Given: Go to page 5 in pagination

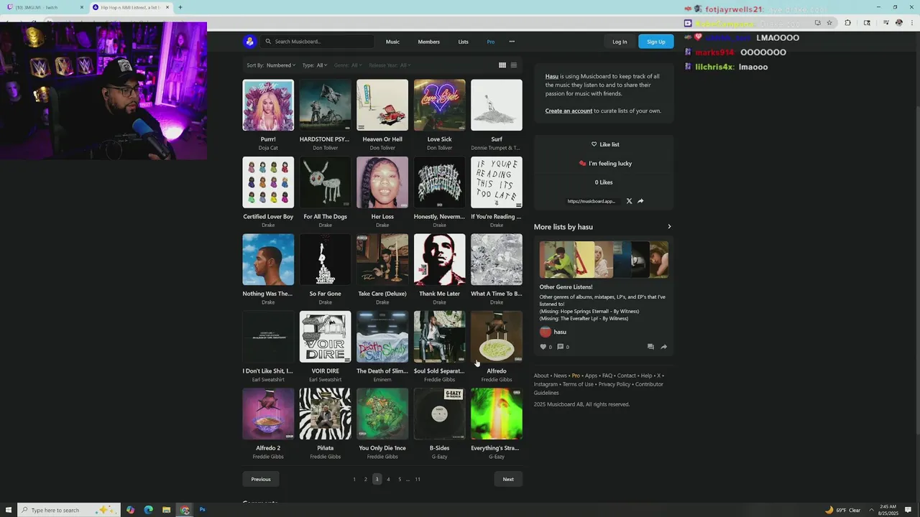Looking at the screenshot, I should point(400,479).
